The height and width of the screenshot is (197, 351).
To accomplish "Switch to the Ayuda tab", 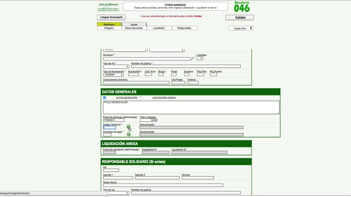I will tap(134, 24).
